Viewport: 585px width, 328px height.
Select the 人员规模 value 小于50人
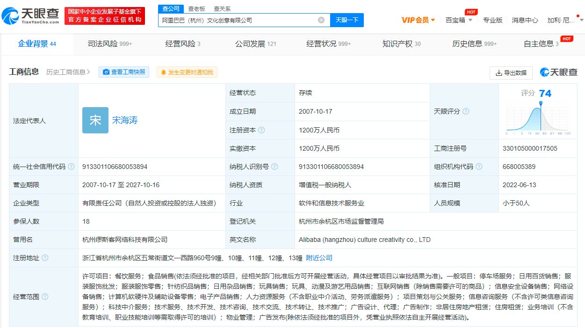[516, 203]
